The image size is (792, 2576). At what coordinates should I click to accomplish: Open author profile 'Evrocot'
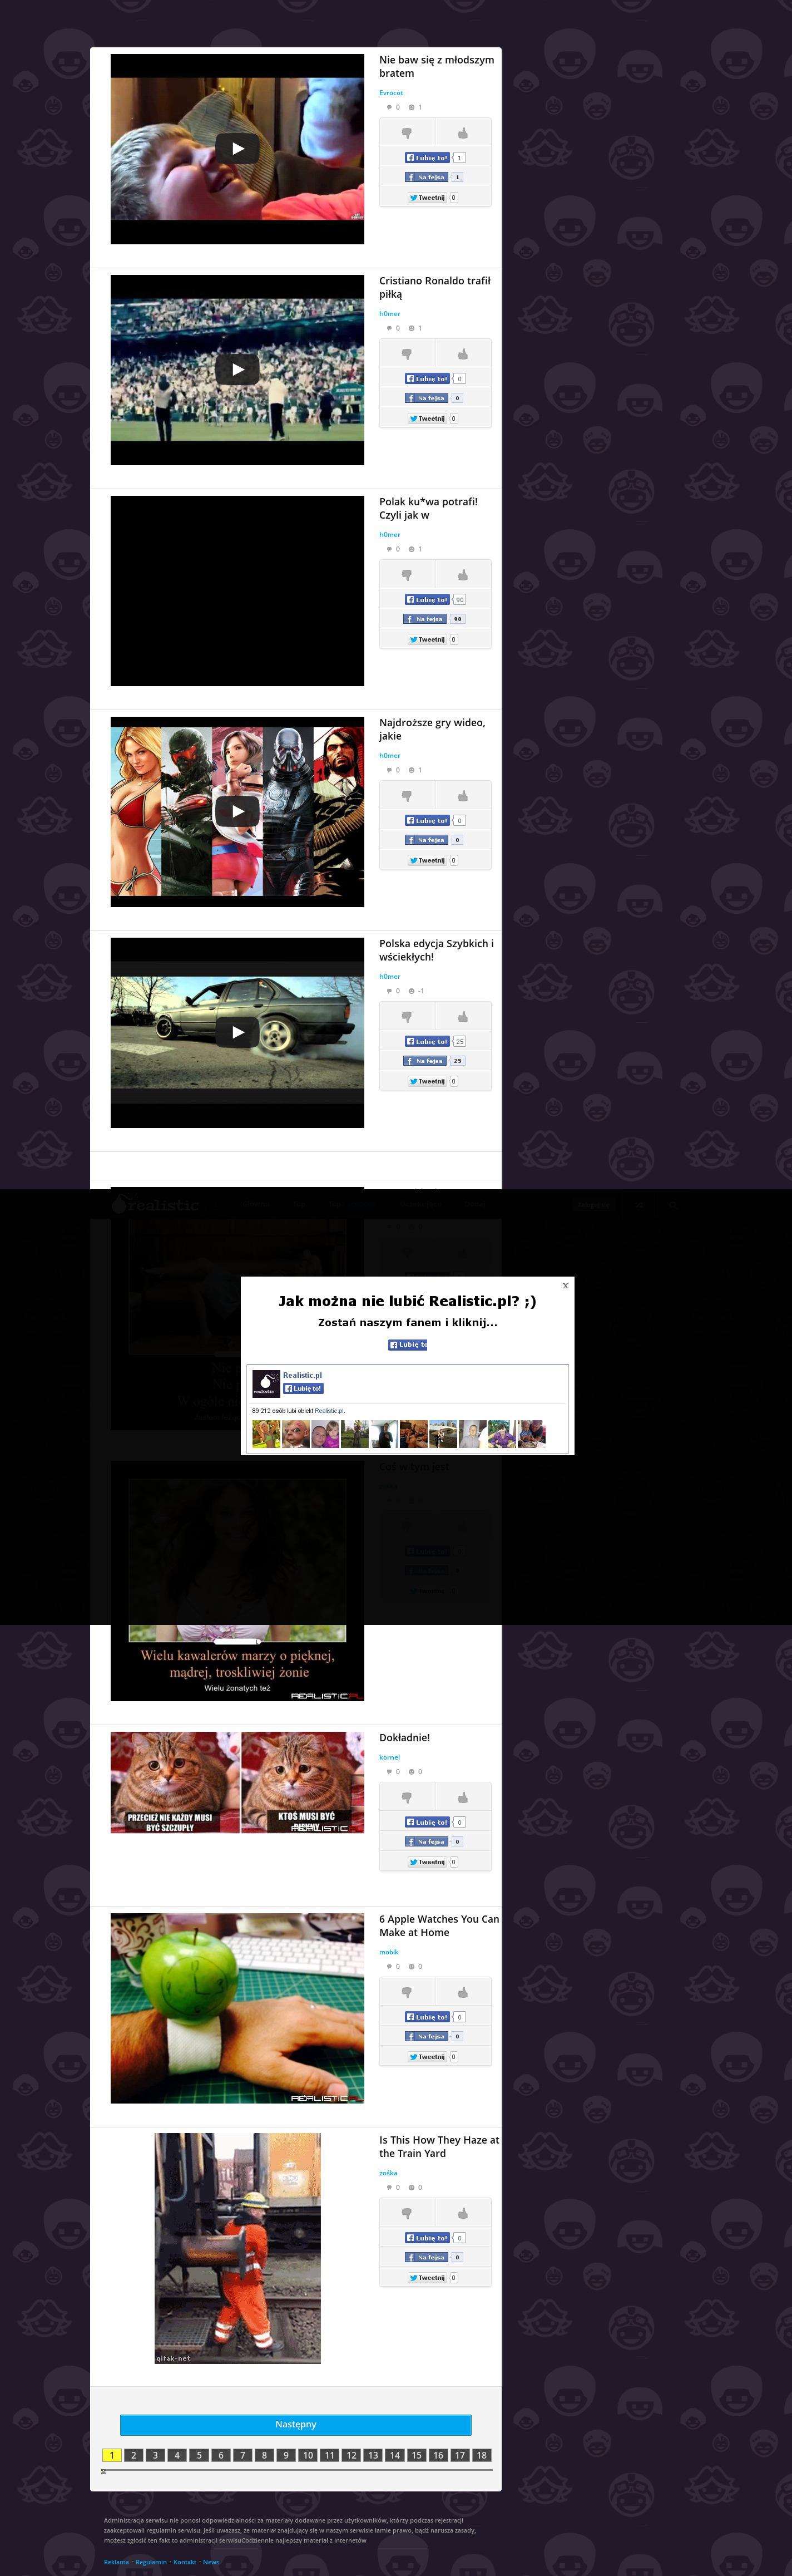(x=391, y=93)
